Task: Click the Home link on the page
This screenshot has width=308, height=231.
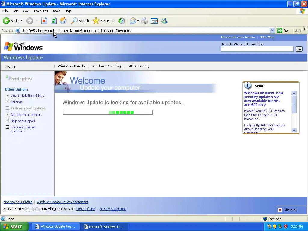Action: [x=11, y=66]
